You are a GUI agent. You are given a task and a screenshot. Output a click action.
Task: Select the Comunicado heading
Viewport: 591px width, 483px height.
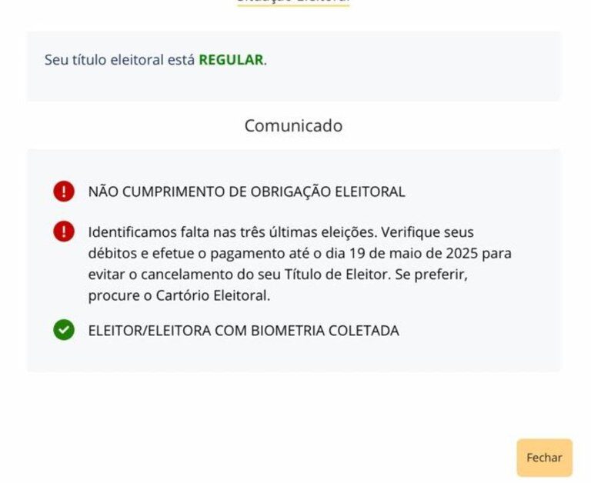[x=293, y=125]
